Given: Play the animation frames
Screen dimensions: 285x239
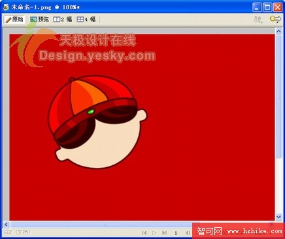Looking at the screenshot, I should coord(154,233).
